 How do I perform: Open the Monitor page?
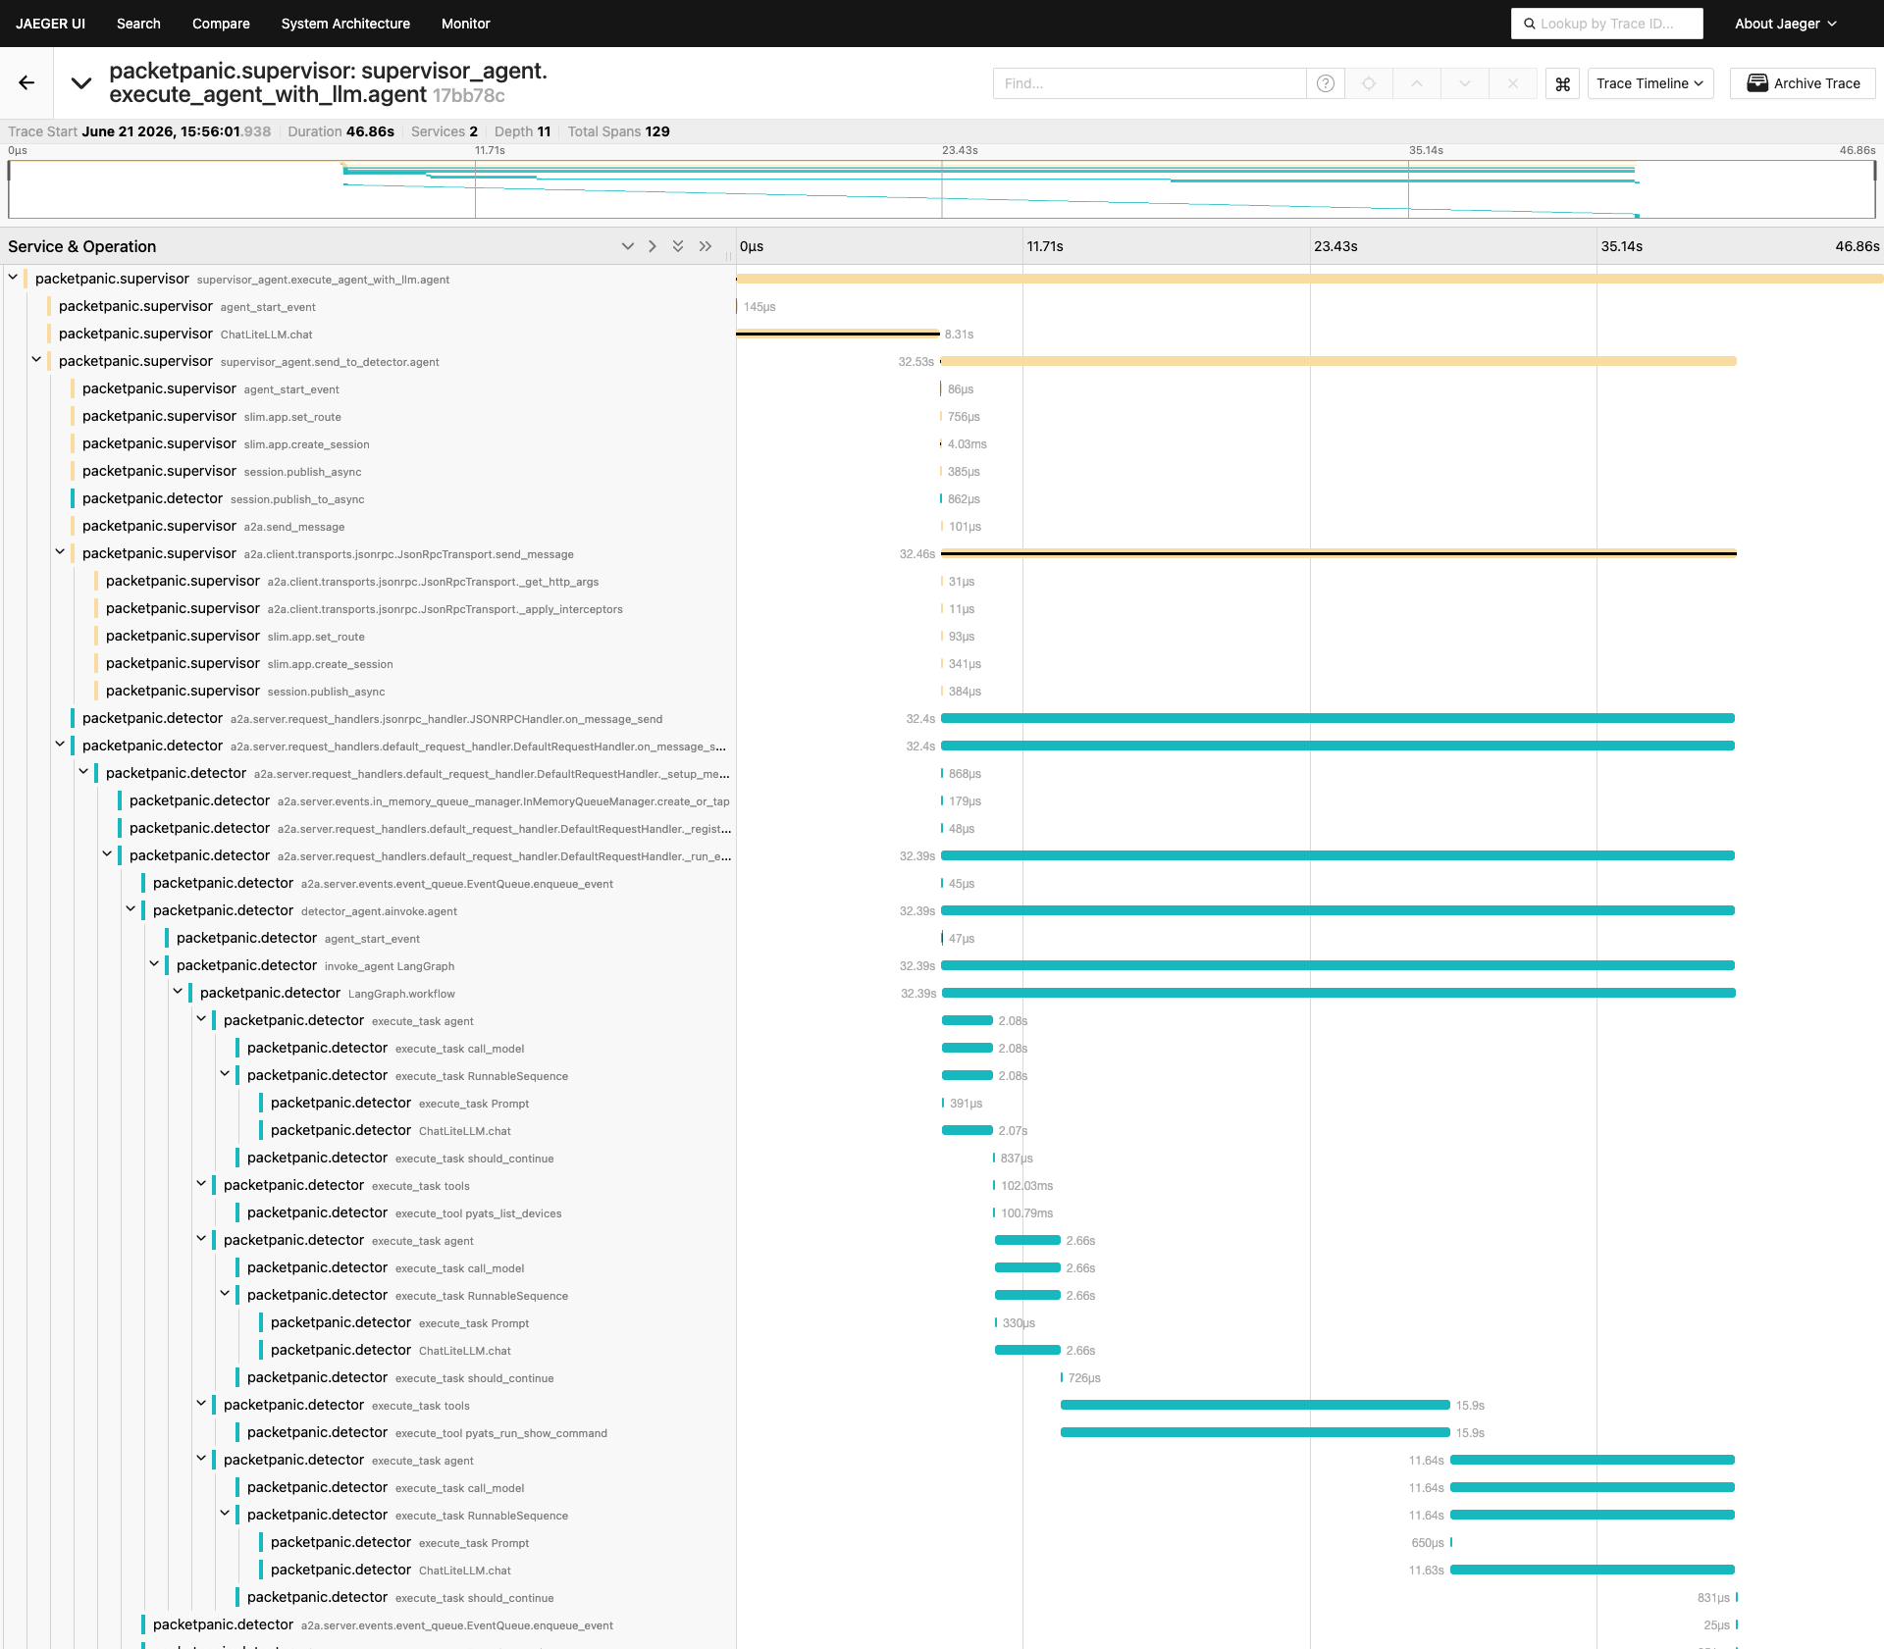click(465, 24)
